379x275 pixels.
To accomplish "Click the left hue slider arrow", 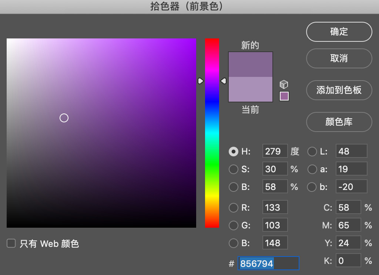I will (201, 81).
